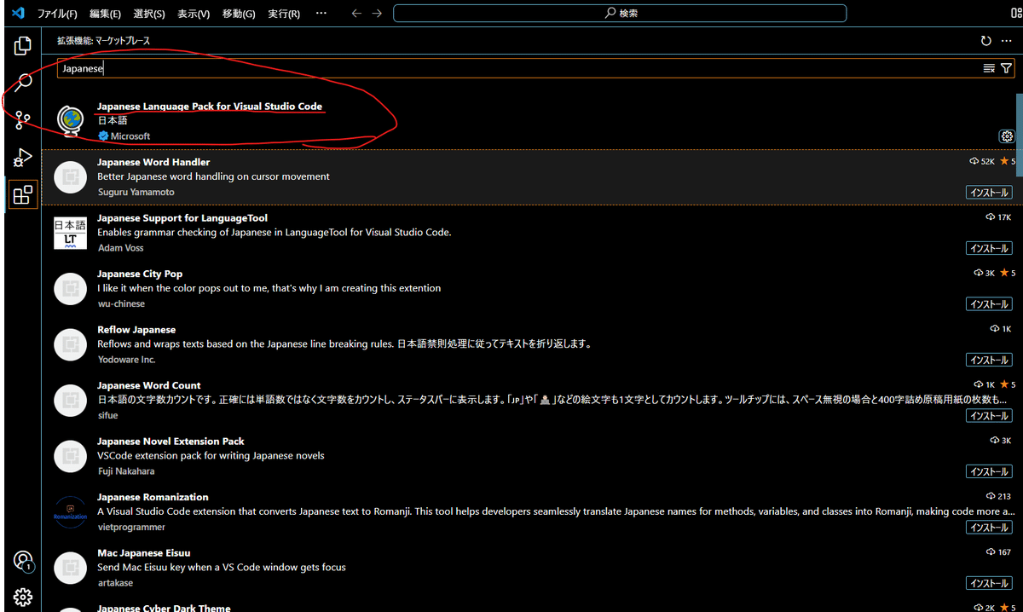The image size is (1023, 612).
Task: Open the Extensions view icon
Action: pyautogui.click(x=23, y=195)
